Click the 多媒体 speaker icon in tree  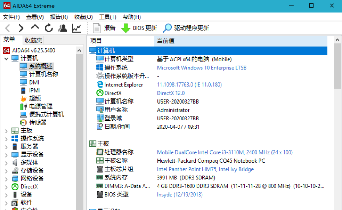coord(15,163)
